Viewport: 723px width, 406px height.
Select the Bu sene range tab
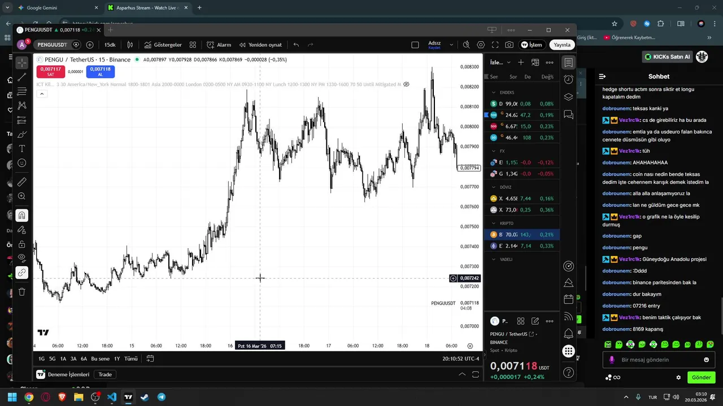pyautogui.click(x=100, y=359)
